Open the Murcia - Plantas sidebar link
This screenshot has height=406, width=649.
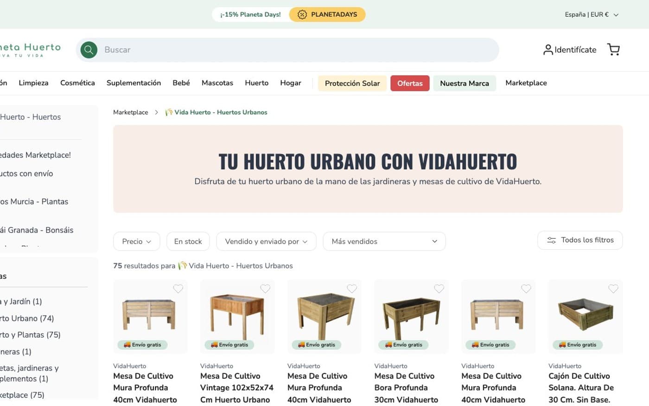point(34,202)
